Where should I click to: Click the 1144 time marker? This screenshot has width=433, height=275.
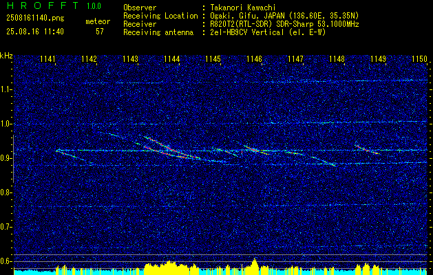click(x=172, y=59)
